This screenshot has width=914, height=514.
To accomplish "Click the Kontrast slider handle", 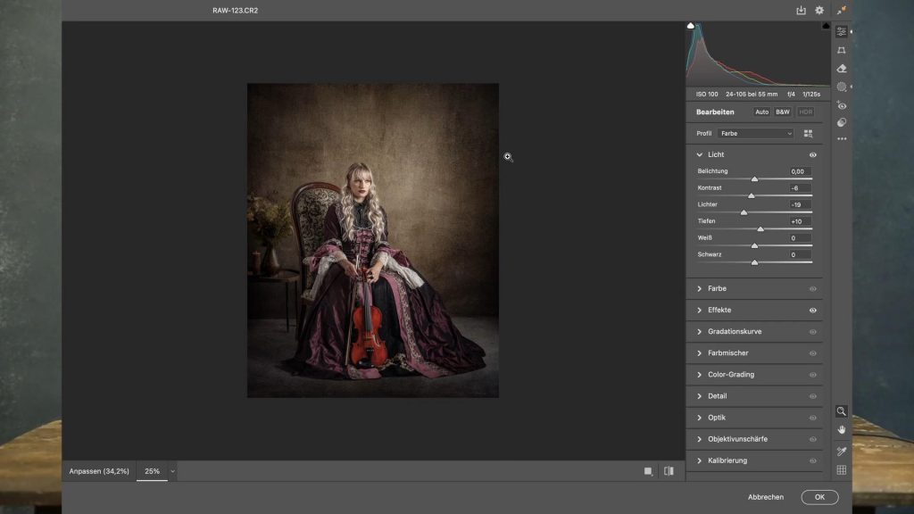I will click(x=751, y=195).
